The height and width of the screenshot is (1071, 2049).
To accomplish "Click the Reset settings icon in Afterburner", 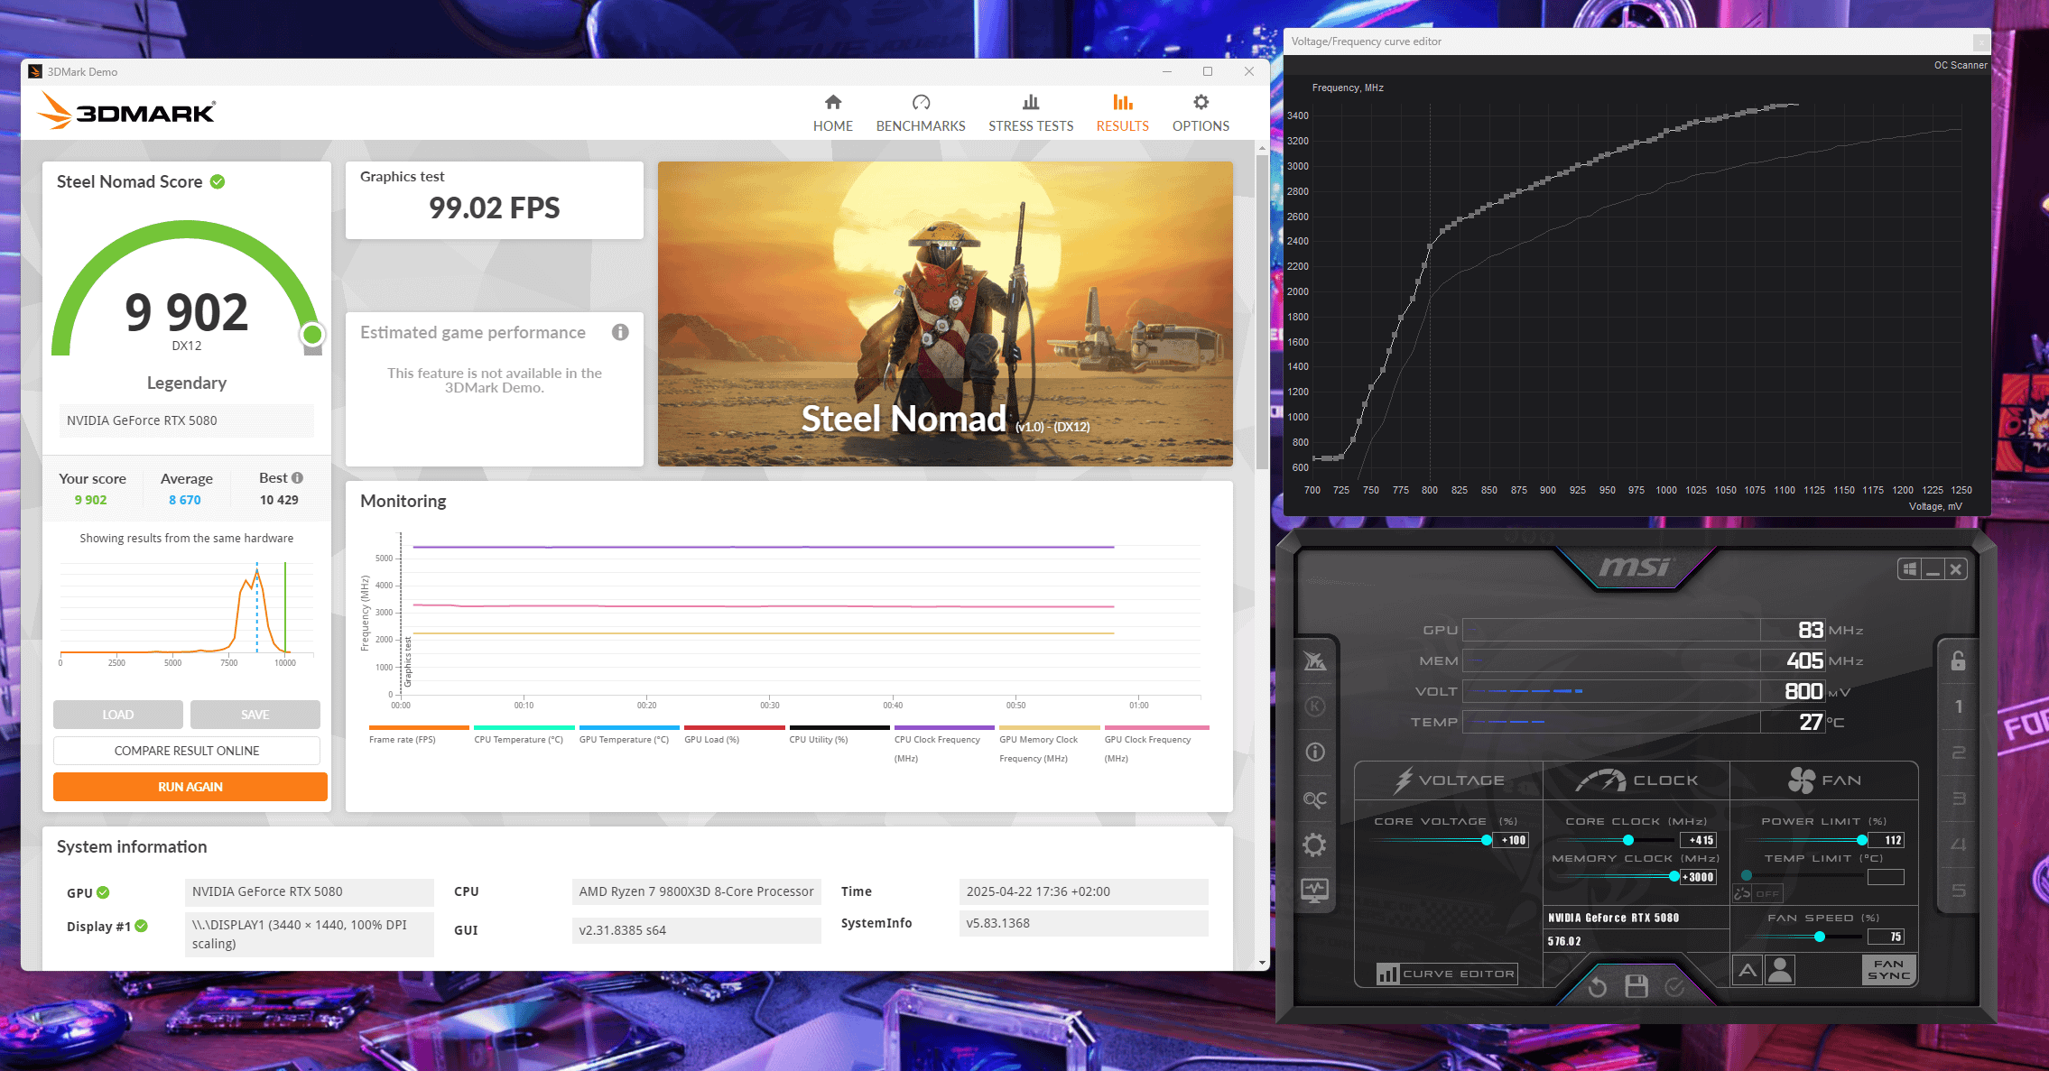I will coord(1597,987).
